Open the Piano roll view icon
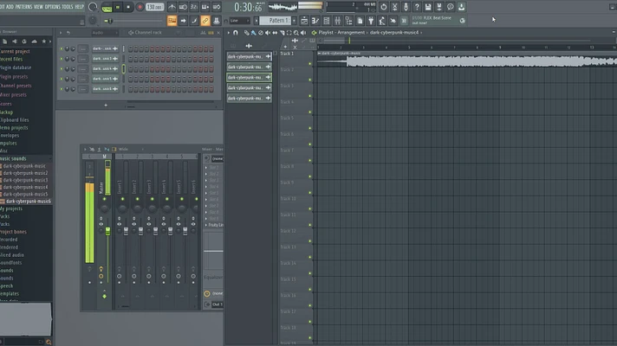The image size is (617, 346). (x=315, y=21)
